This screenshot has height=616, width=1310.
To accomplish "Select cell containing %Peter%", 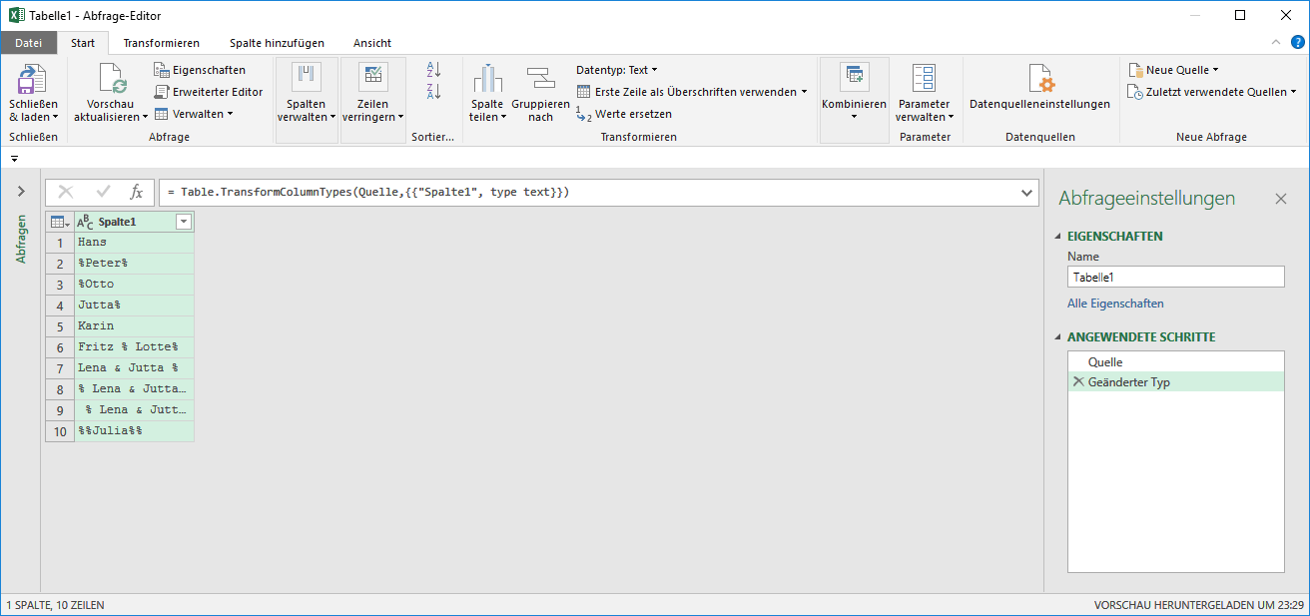I will point(135,264).
